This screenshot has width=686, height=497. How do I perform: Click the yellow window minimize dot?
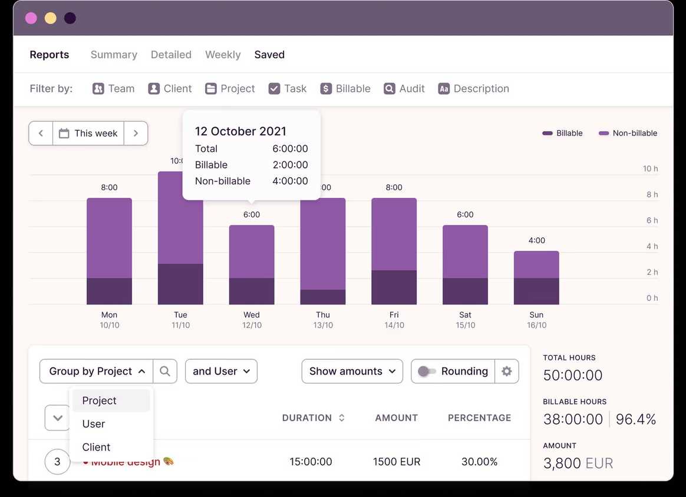[51, 18]
